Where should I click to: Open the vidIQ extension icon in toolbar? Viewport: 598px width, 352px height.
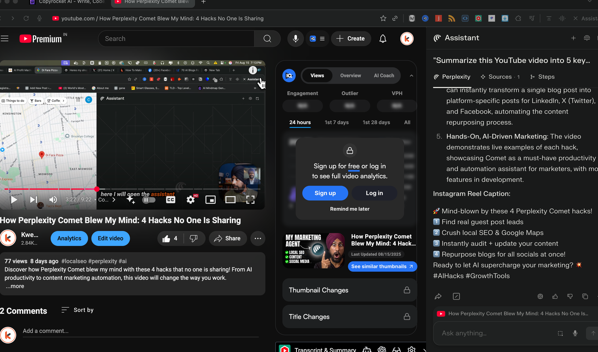point(425,18)
